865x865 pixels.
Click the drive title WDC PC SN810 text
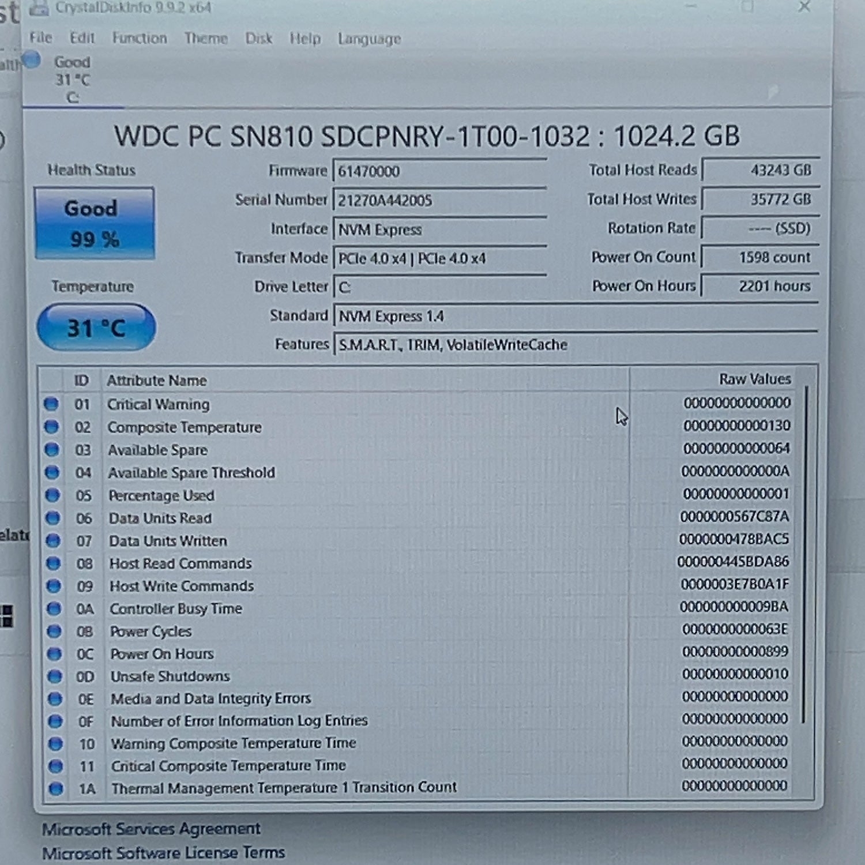click(x=427, y=136)
